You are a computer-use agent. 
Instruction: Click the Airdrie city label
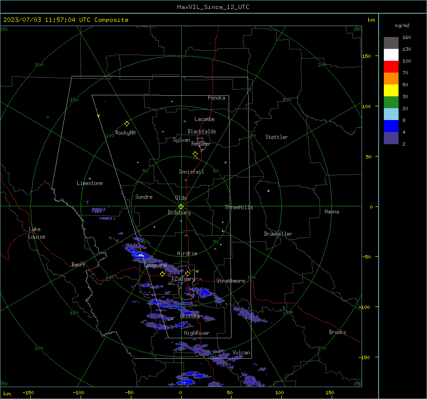(x=187, y=253)
